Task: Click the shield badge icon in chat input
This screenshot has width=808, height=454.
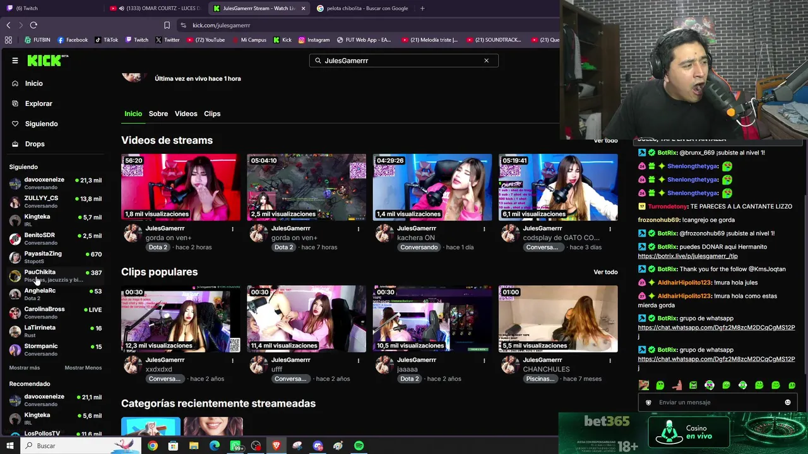Action: [648, 402]
